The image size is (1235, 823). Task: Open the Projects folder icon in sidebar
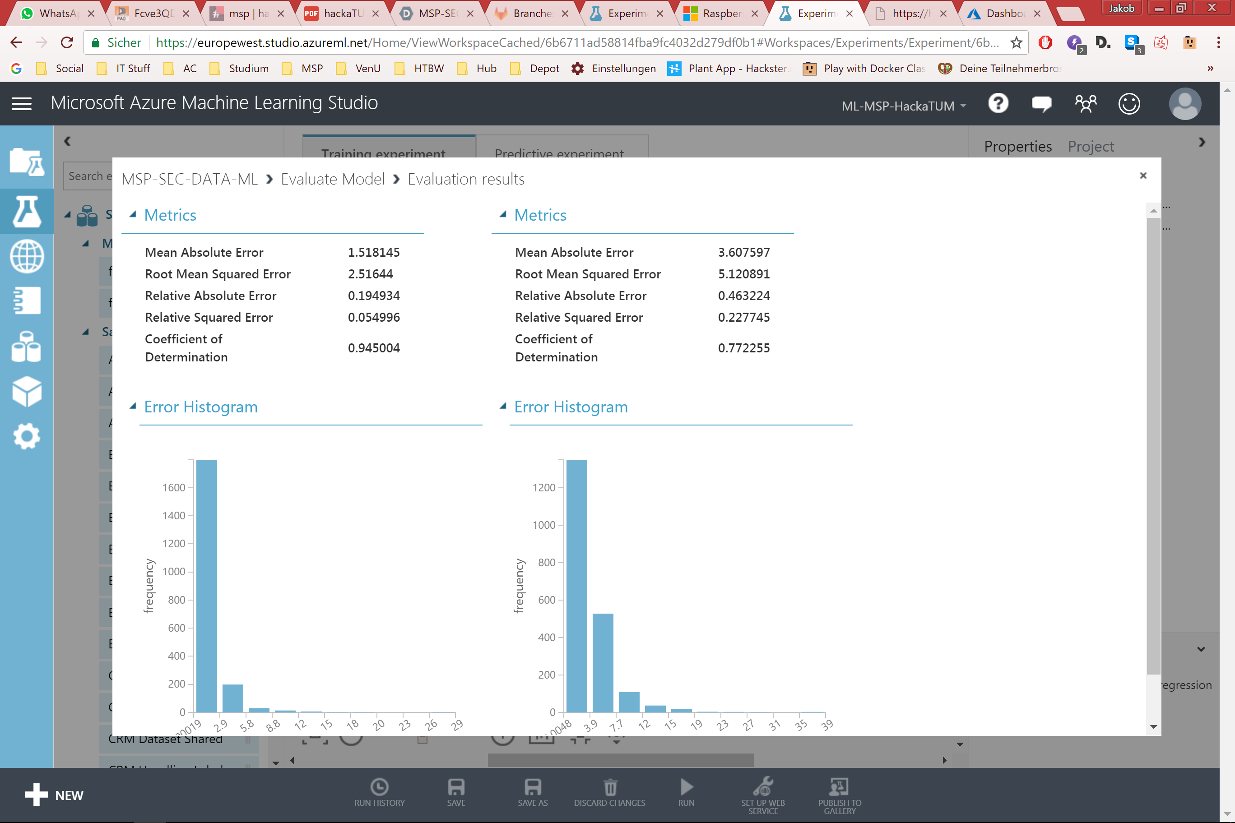tap(27, 162)
